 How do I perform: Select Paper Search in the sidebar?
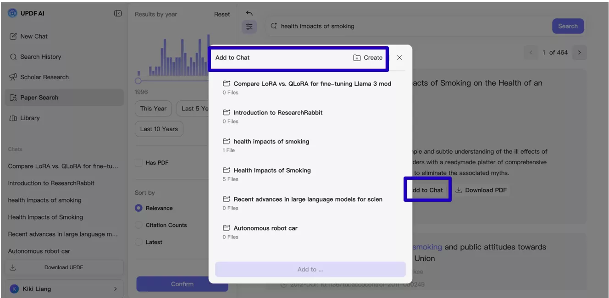click(x=64, y=97)
